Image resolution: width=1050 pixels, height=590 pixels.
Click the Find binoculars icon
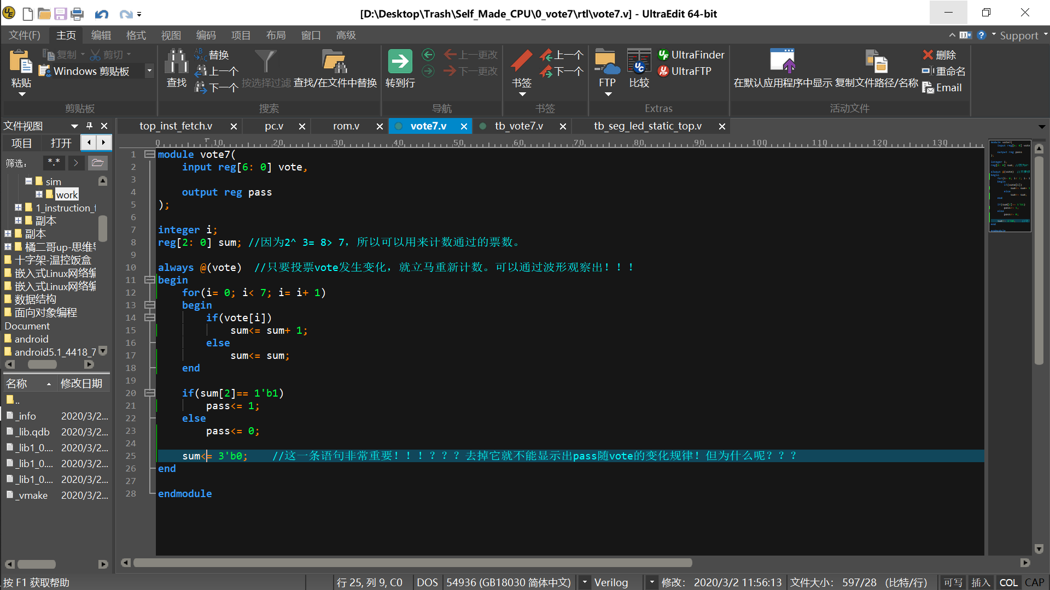176,61
